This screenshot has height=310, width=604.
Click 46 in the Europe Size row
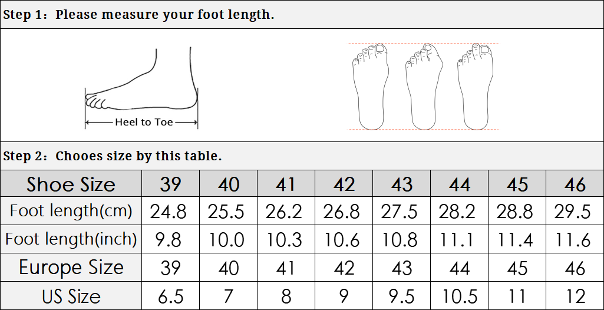point(575,268)
